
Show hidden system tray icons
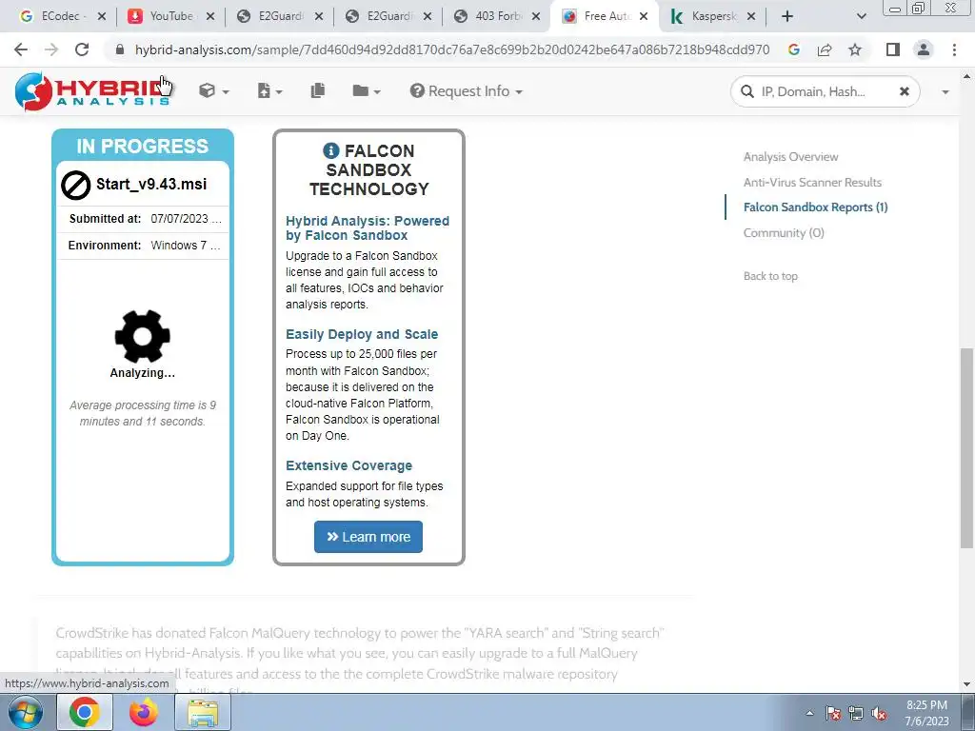(809, 714)
